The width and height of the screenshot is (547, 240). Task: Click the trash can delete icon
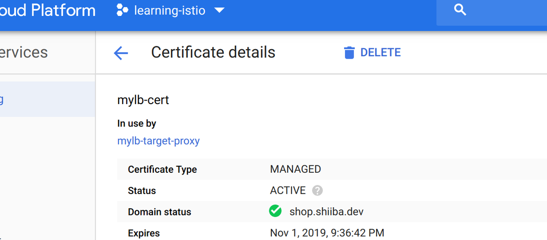(349, 53)
